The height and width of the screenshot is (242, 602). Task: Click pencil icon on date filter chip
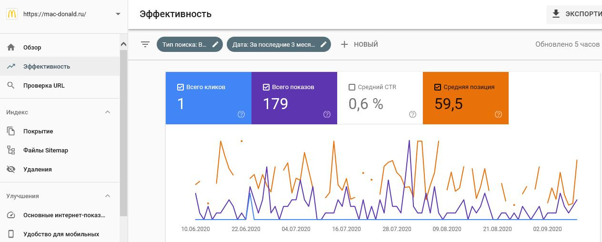point(323,44)
